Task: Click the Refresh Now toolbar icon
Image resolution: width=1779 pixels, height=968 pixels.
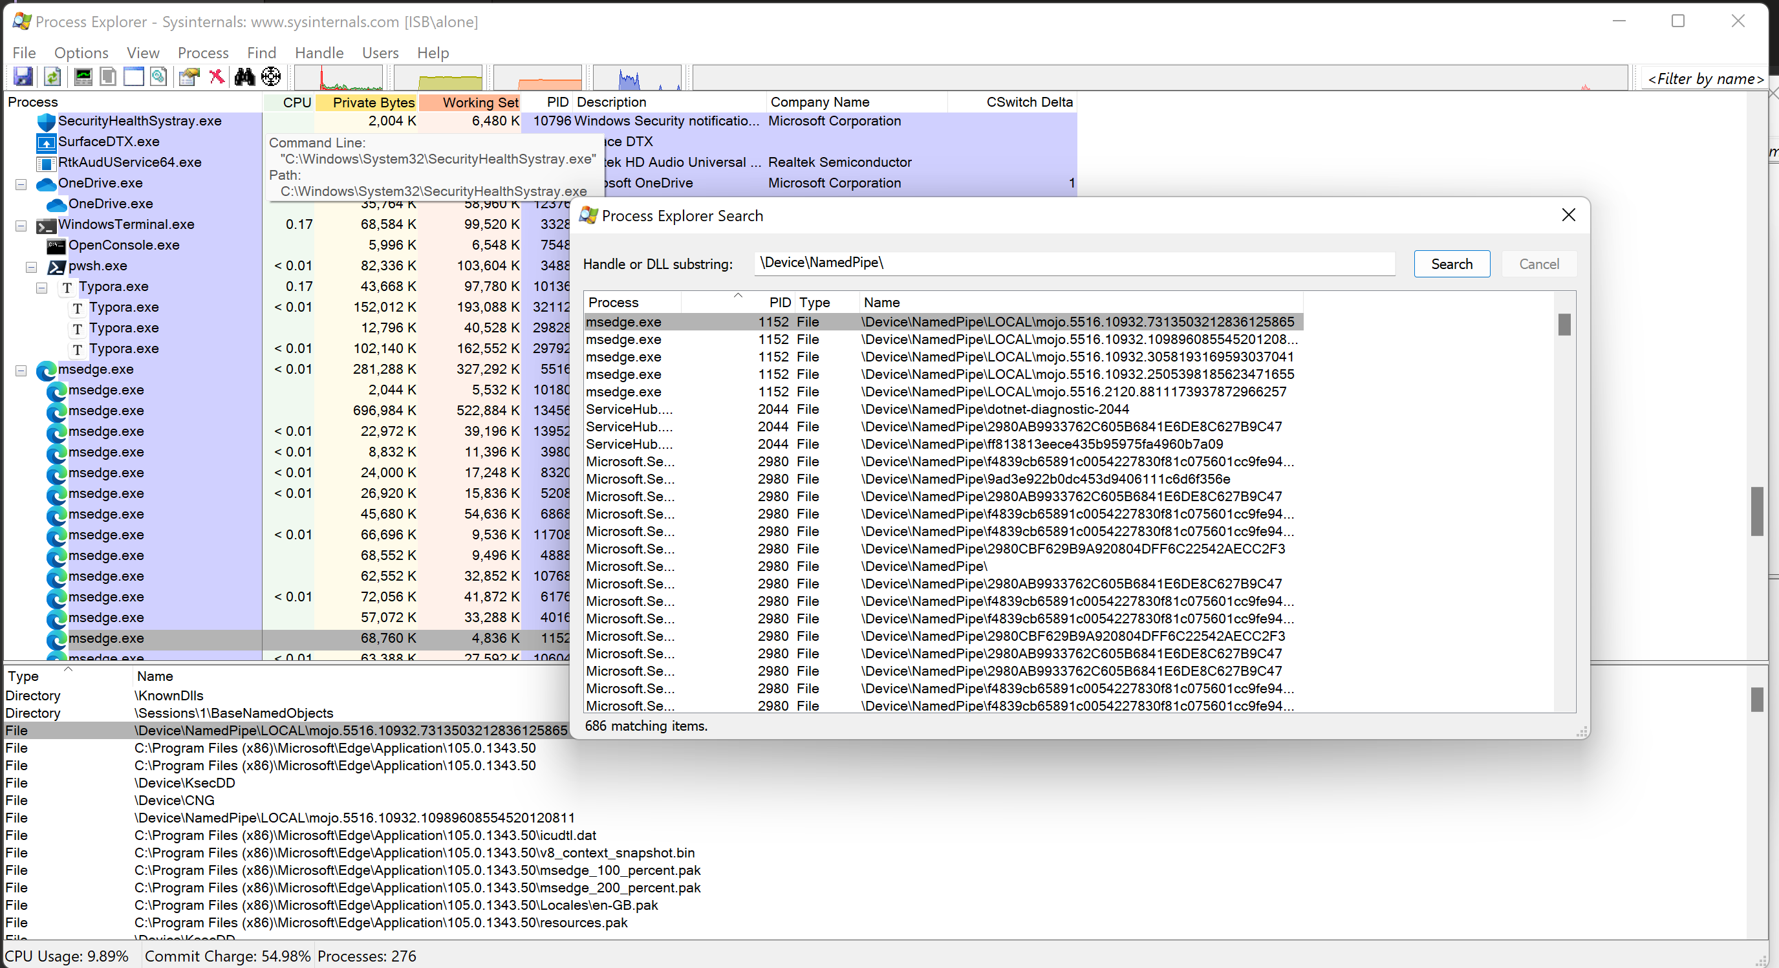Action: point(52,77)
